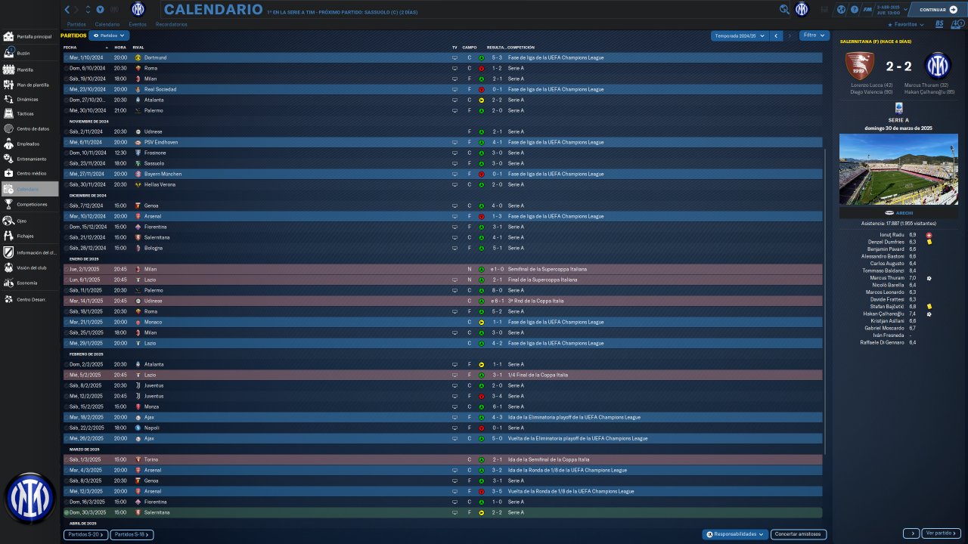
Task: Open Fichajes transfers in the sidebar
Action: click(29, 236)
